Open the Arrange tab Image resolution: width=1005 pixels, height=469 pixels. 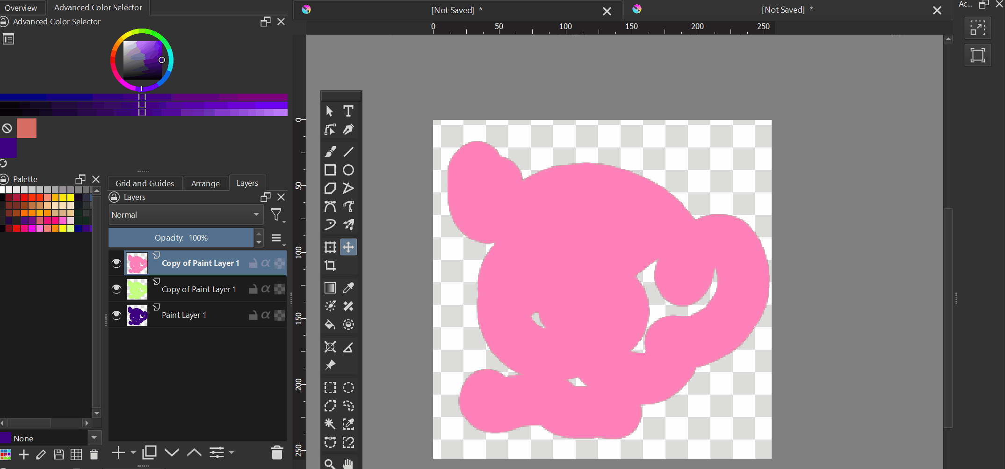205,183
